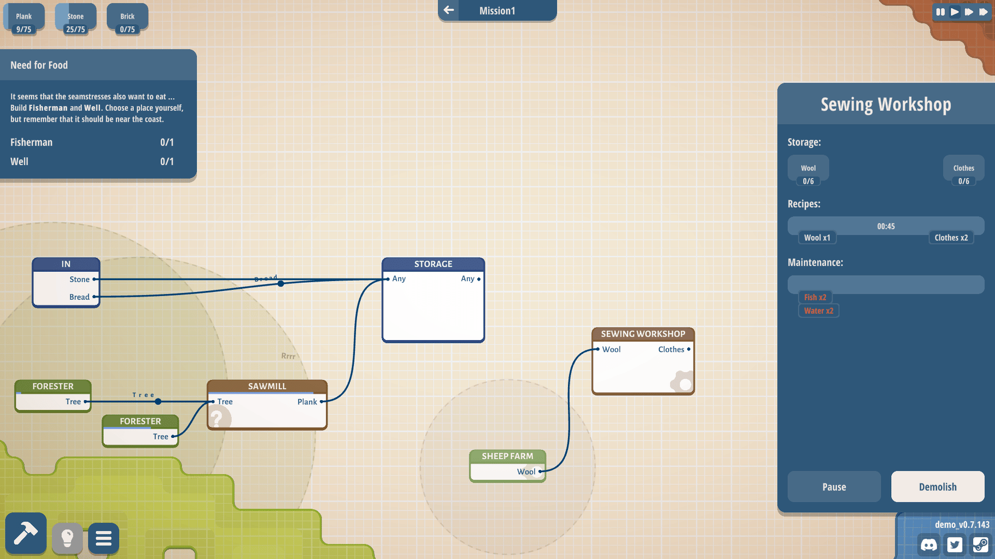The height and width of the screenshot is (559, 995).
Task: Click the Fisherman 0/1 objective row
Action: 92,142
